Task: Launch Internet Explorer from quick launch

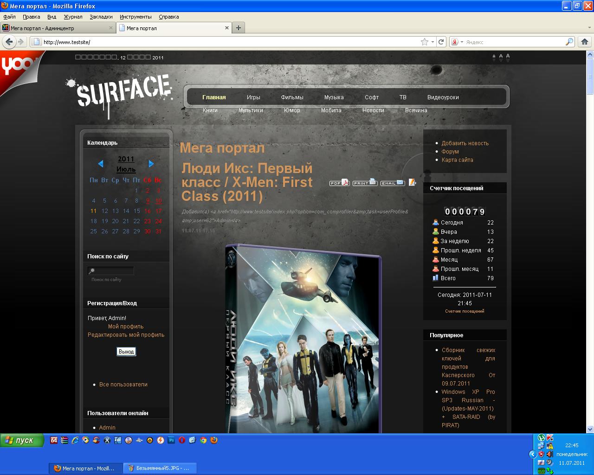Action: point(75,440)
